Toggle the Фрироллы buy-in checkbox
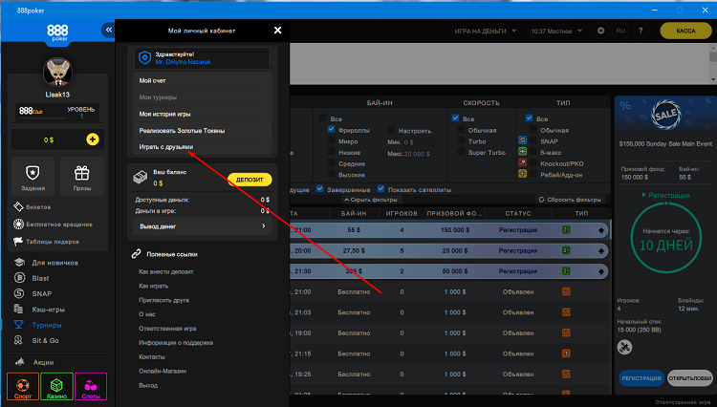Image resolution: width=717 pixels, height=407 pixels. 332,129
